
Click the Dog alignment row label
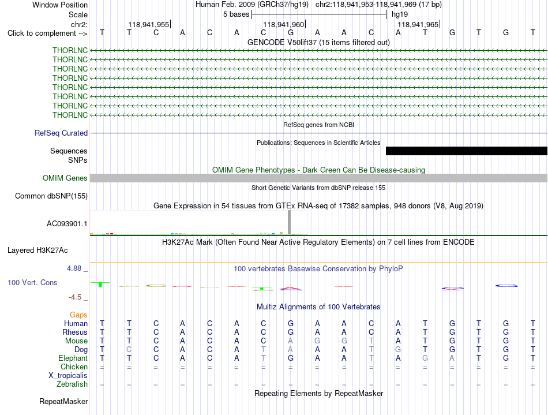[x=81, y=350]
